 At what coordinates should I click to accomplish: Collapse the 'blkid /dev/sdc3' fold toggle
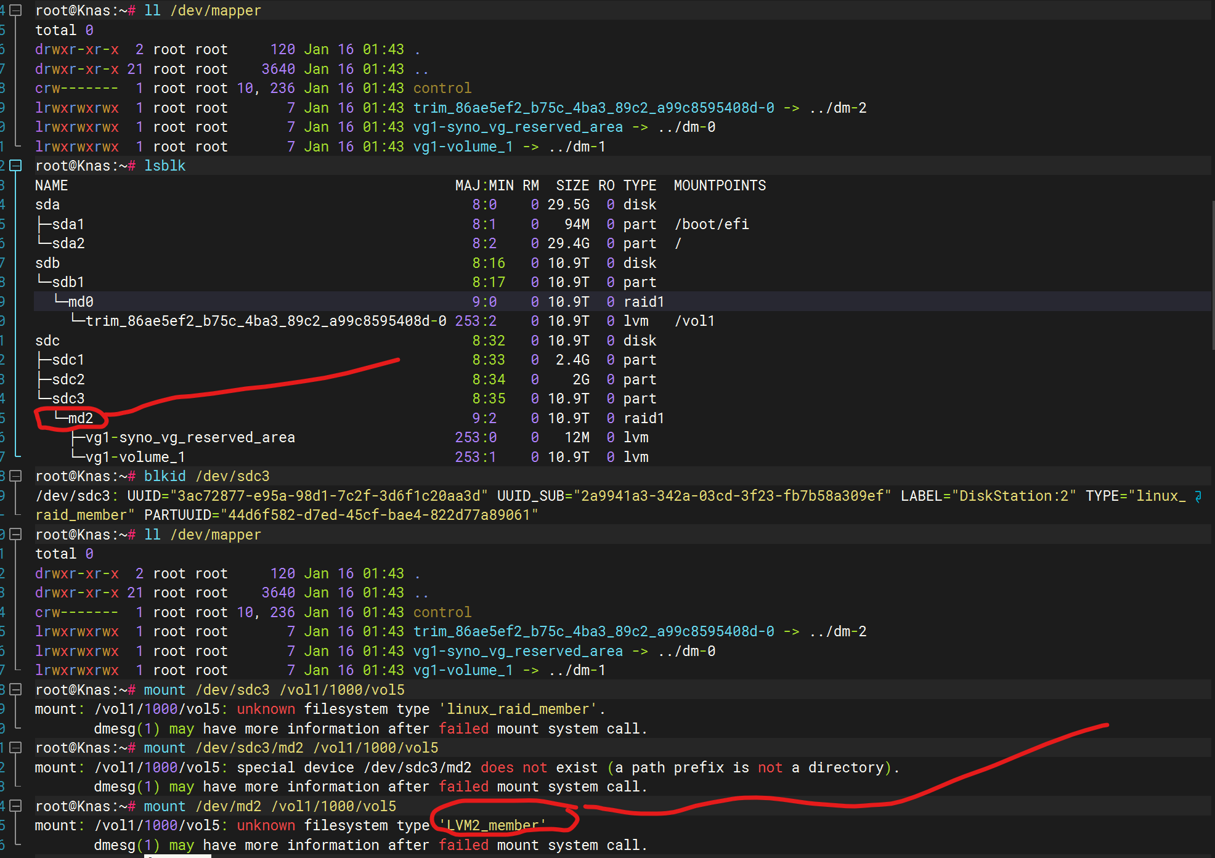coord(17,476)
